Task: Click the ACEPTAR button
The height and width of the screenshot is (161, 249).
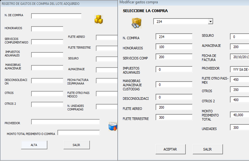Action: [x=170, y=149]
